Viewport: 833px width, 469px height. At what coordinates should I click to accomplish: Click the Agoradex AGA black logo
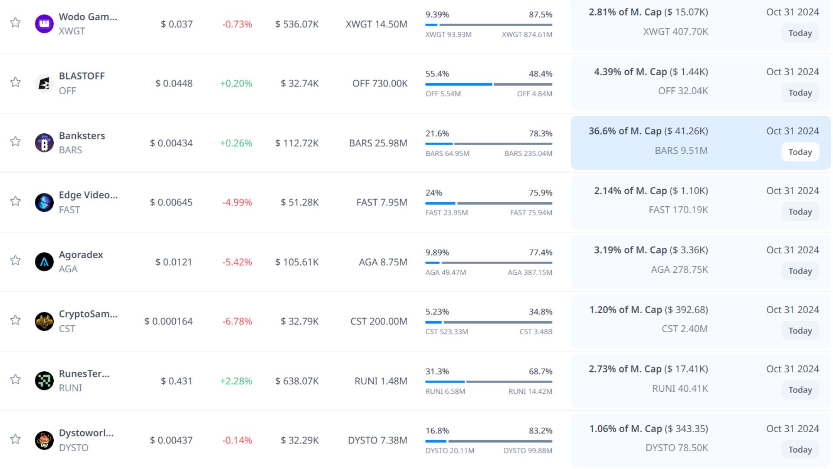coord(44,262)
